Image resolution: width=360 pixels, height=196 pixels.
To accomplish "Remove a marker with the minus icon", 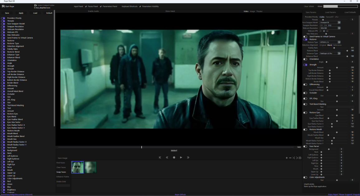I will tap(290, 158).
